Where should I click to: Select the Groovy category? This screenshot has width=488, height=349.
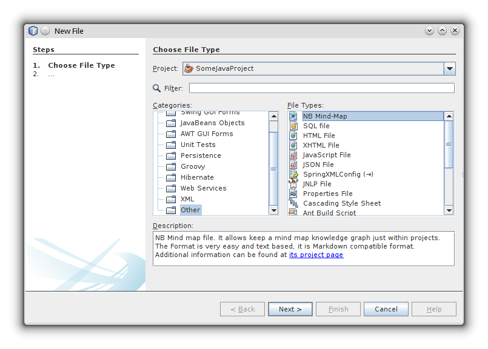(193, 166)
